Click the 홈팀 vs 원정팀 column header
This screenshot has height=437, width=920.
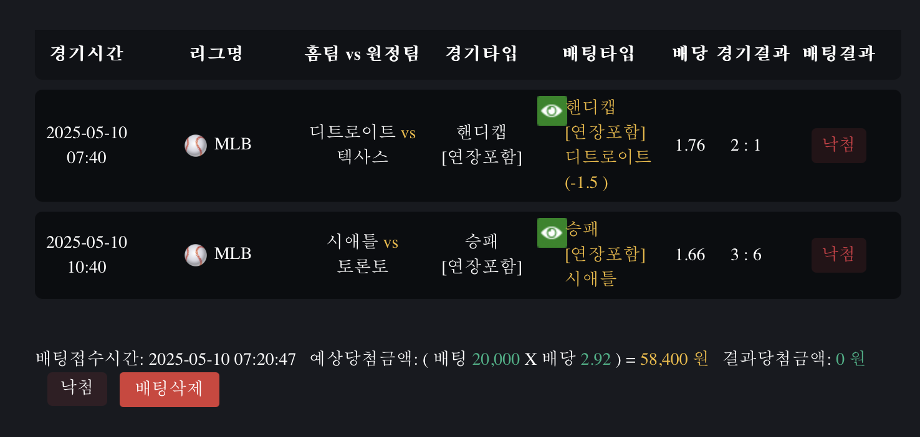tap(362, 54)
